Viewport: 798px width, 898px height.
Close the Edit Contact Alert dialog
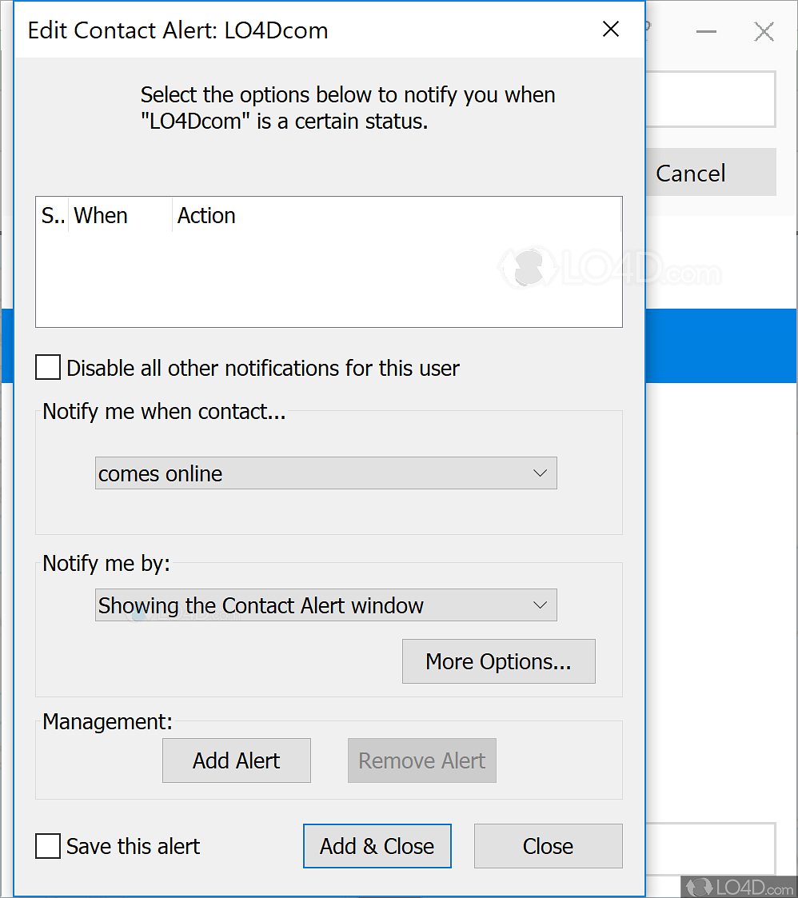pos(611,29)
